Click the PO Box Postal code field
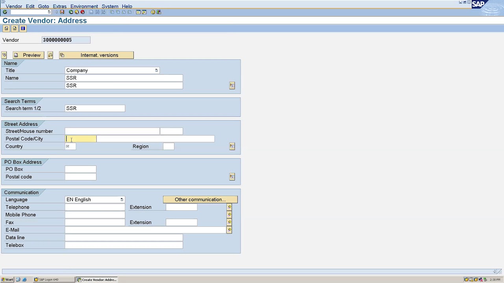The image size is (504, 283). (x=81, y=177)
